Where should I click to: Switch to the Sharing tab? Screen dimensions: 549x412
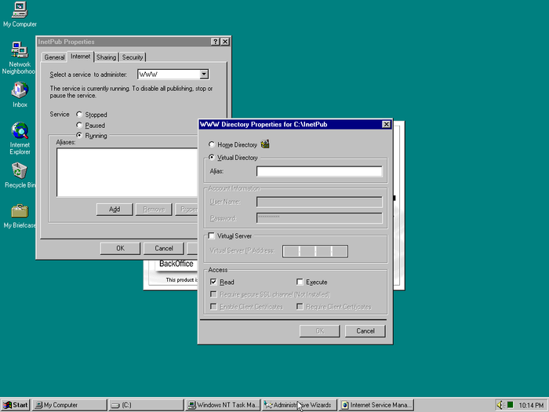click(106, 57)
